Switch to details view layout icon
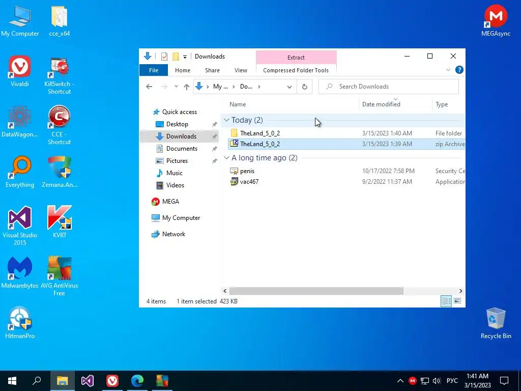 (446, 301)
